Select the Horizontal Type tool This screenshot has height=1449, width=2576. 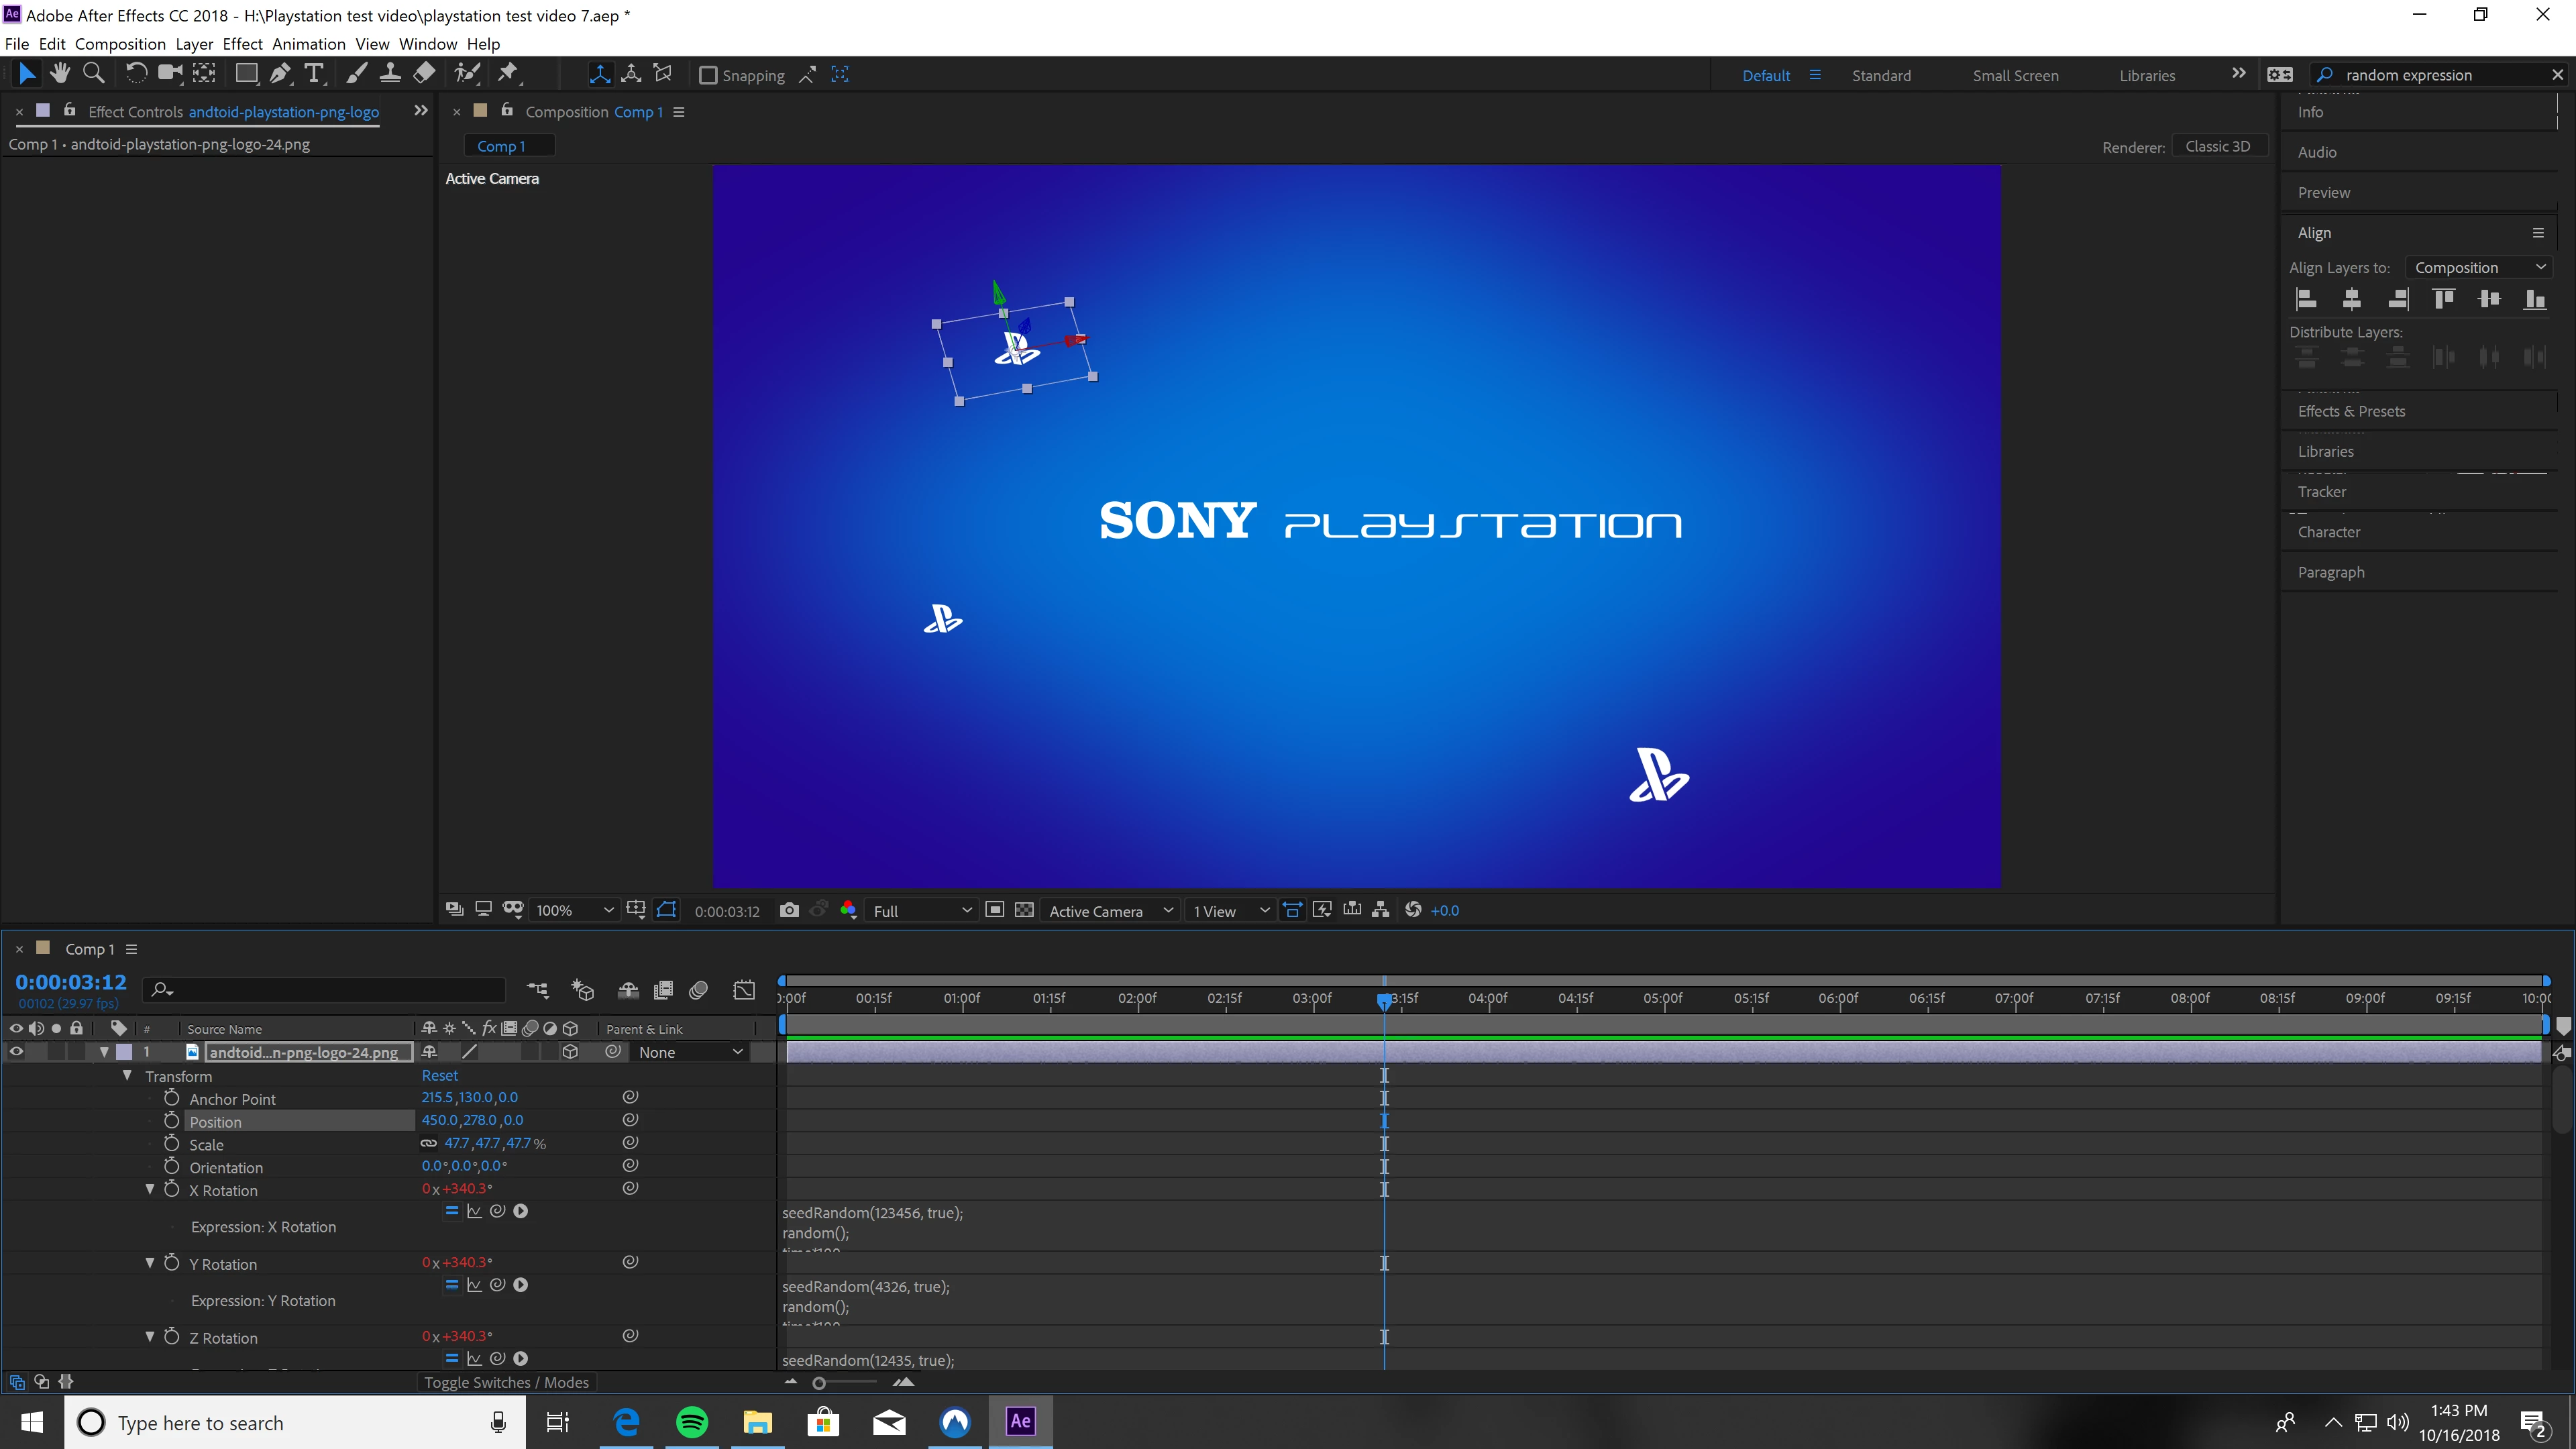tap(314, 73)
